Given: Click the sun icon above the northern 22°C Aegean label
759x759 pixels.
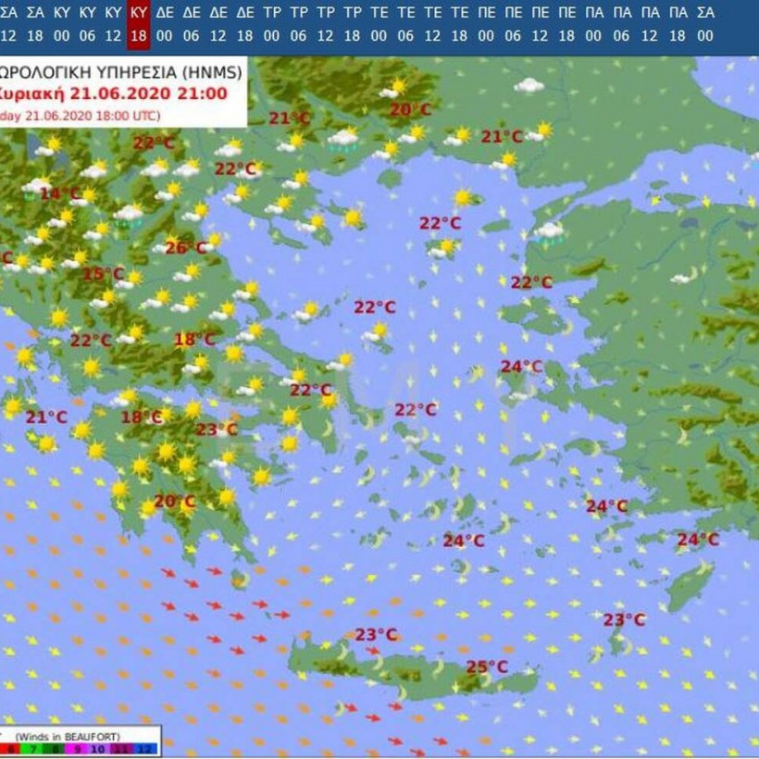Looking at the screenshot, I should pyautogui.click(x=462, y=197).
